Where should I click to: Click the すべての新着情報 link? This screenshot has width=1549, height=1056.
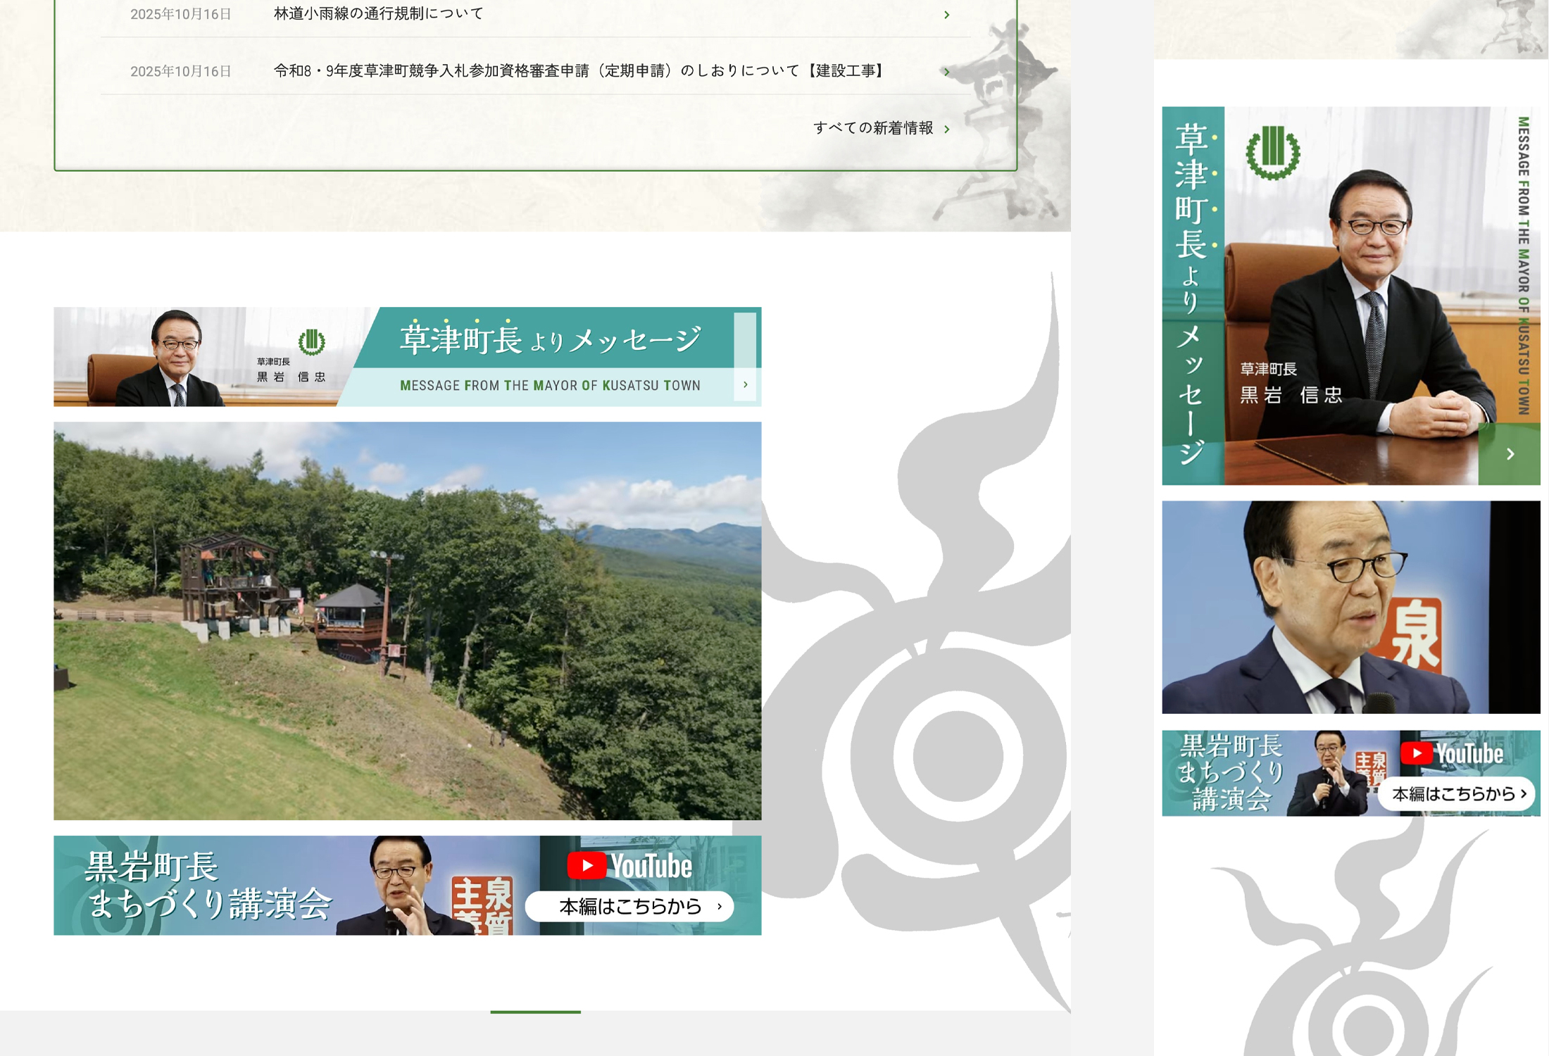point(872,128)
